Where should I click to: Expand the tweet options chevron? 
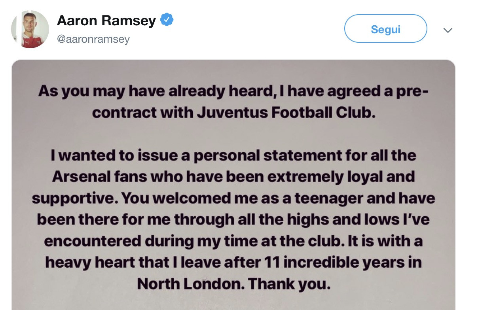448,30
